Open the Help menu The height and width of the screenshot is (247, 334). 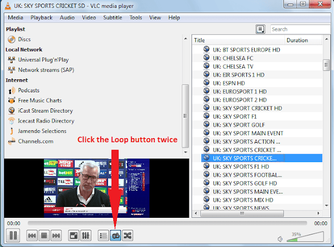174,17
